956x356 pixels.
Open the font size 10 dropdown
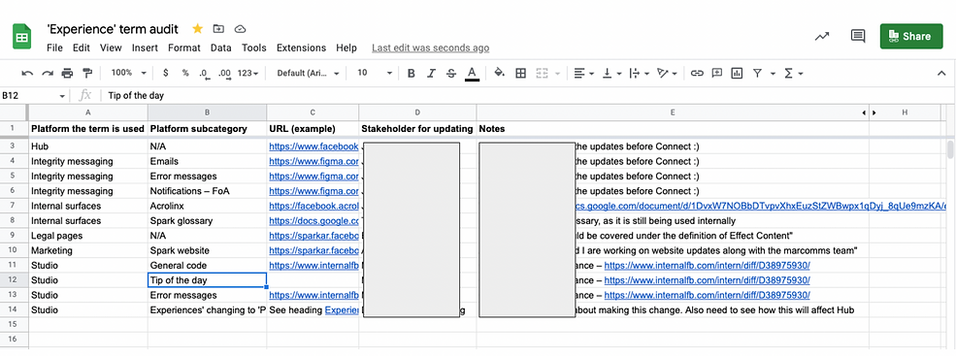[x=375, y=73]
